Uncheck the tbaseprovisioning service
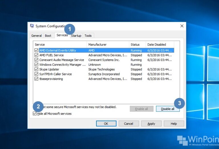 coord(36,79)
